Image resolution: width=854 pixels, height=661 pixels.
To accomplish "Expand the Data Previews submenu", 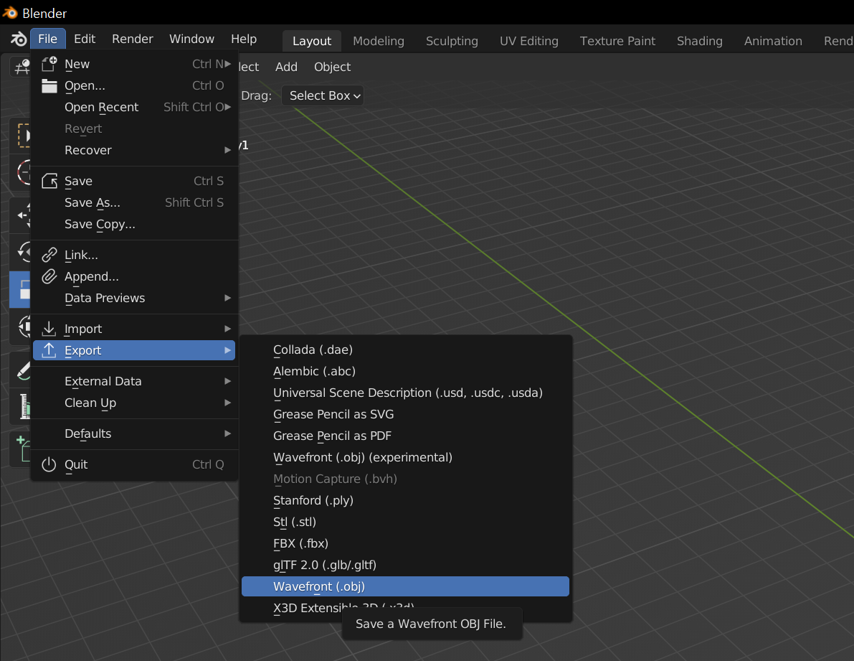I will click(134, 298).
